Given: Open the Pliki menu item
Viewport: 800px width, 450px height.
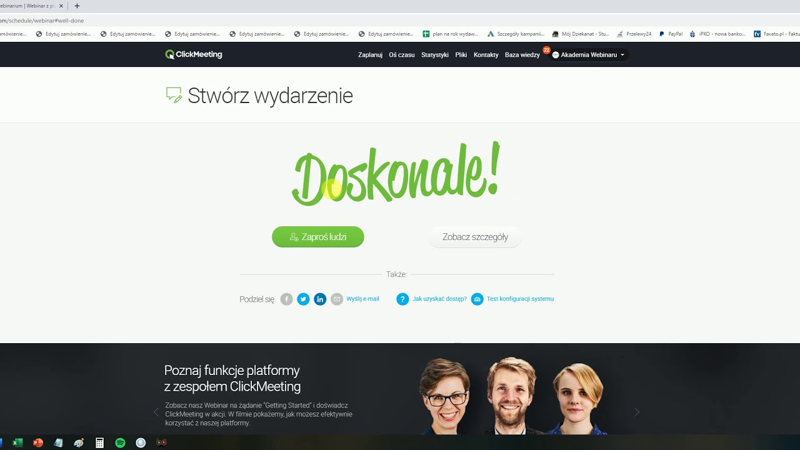Looking at the screenshot, I should click(461, 55).
